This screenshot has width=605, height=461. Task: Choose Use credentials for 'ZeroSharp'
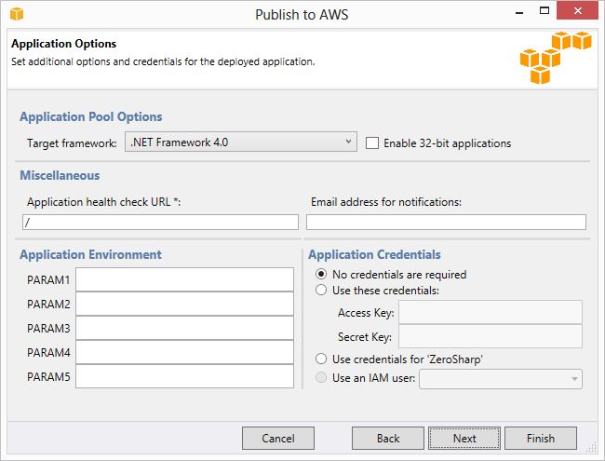pyautogui.click(x=321, y=359)
